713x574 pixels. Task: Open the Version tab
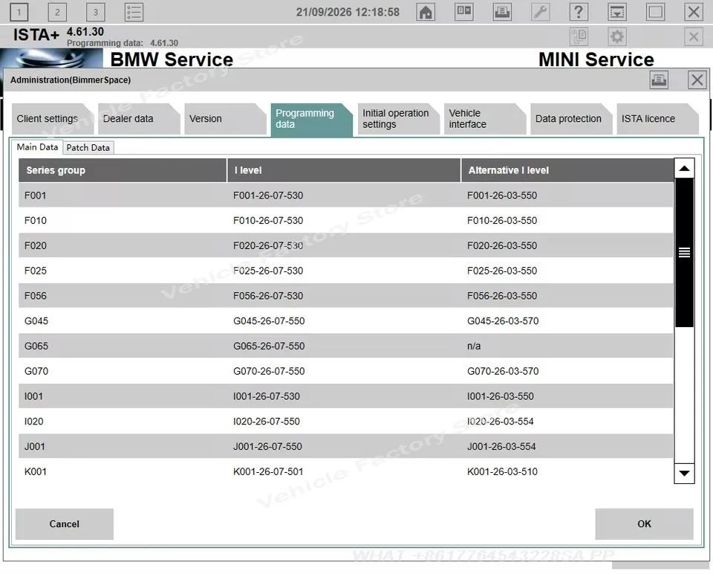pyautogui.click(x=224, y=119)
